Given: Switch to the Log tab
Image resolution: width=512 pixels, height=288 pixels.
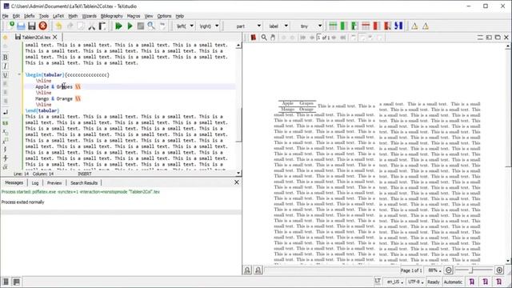Looking at the screenshot, I should point(35,183).
